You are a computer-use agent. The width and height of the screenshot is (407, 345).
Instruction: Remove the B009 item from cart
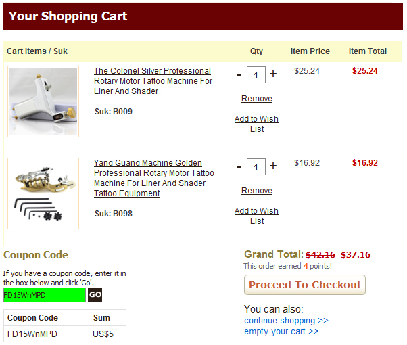click(x=257, y=99)
